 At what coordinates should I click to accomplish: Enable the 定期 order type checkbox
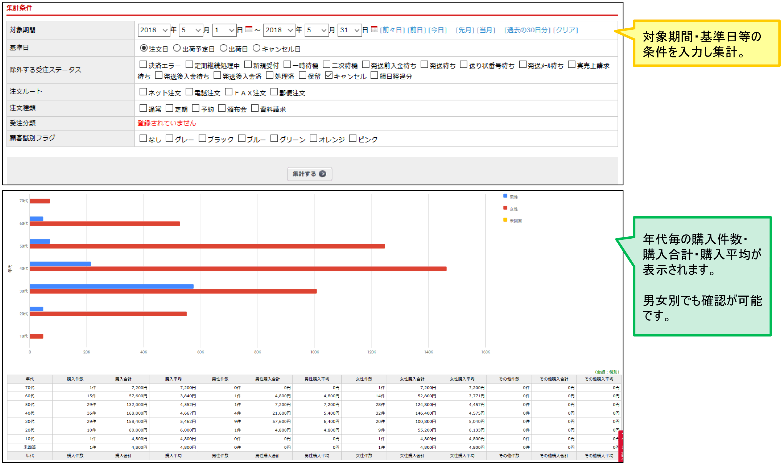(169, 108)
